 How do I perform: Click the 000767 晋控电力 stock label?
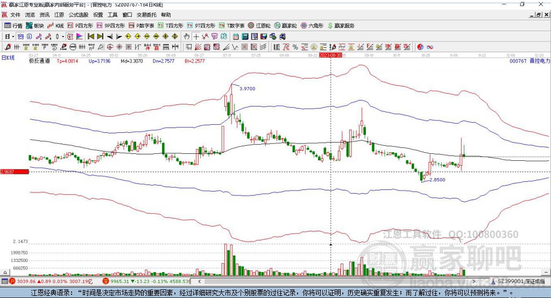coord(529,61)
